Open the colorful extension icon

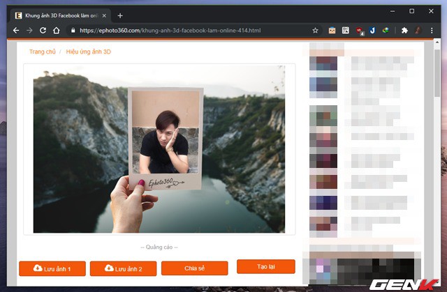click(386, 30)
